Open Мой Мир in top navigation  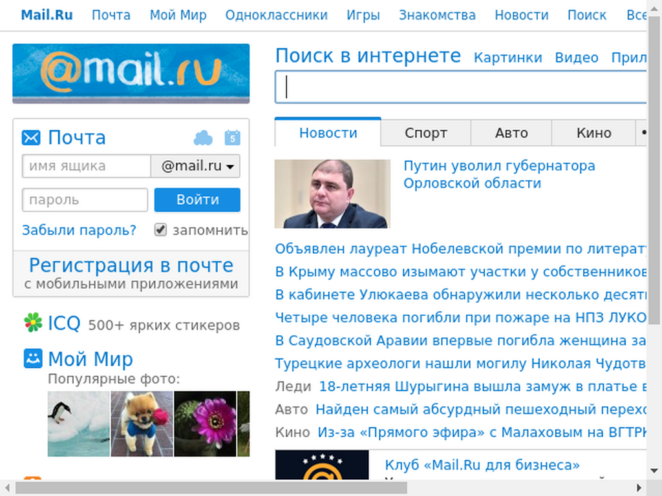(178, 15)
